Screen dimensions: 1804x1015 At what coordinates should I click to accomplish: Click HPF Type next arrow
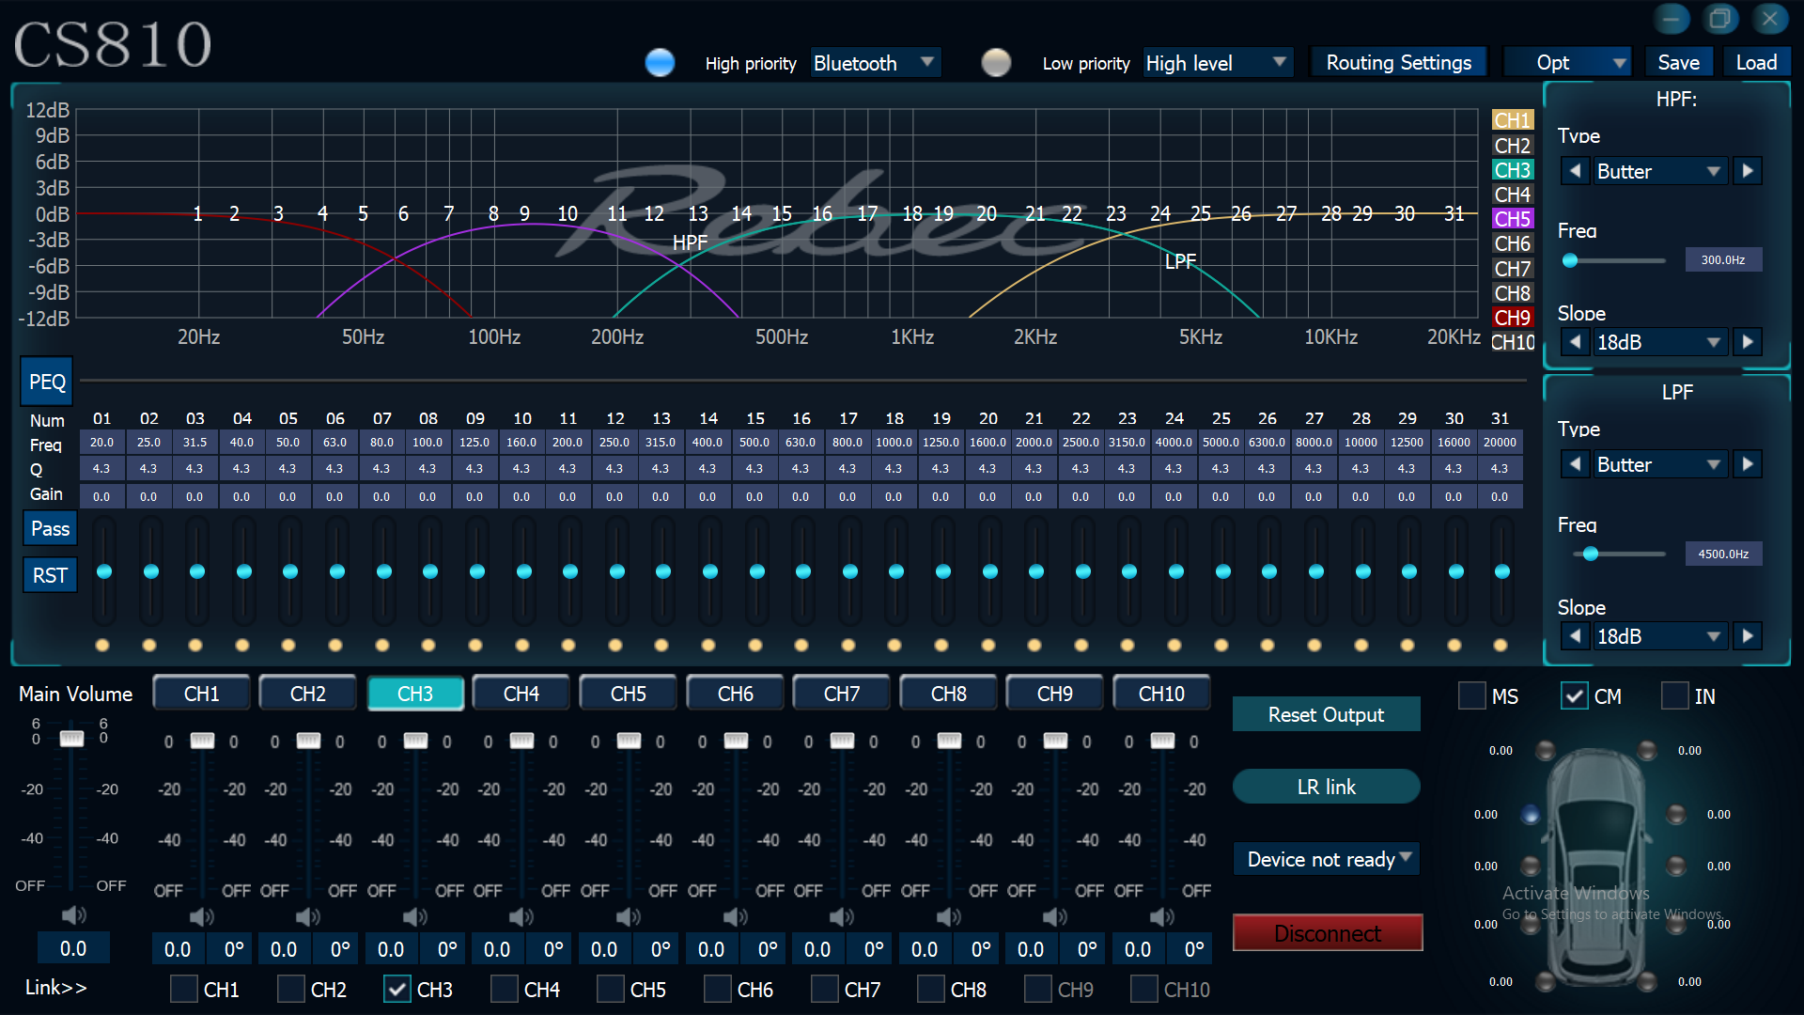tap(1748, 171)
